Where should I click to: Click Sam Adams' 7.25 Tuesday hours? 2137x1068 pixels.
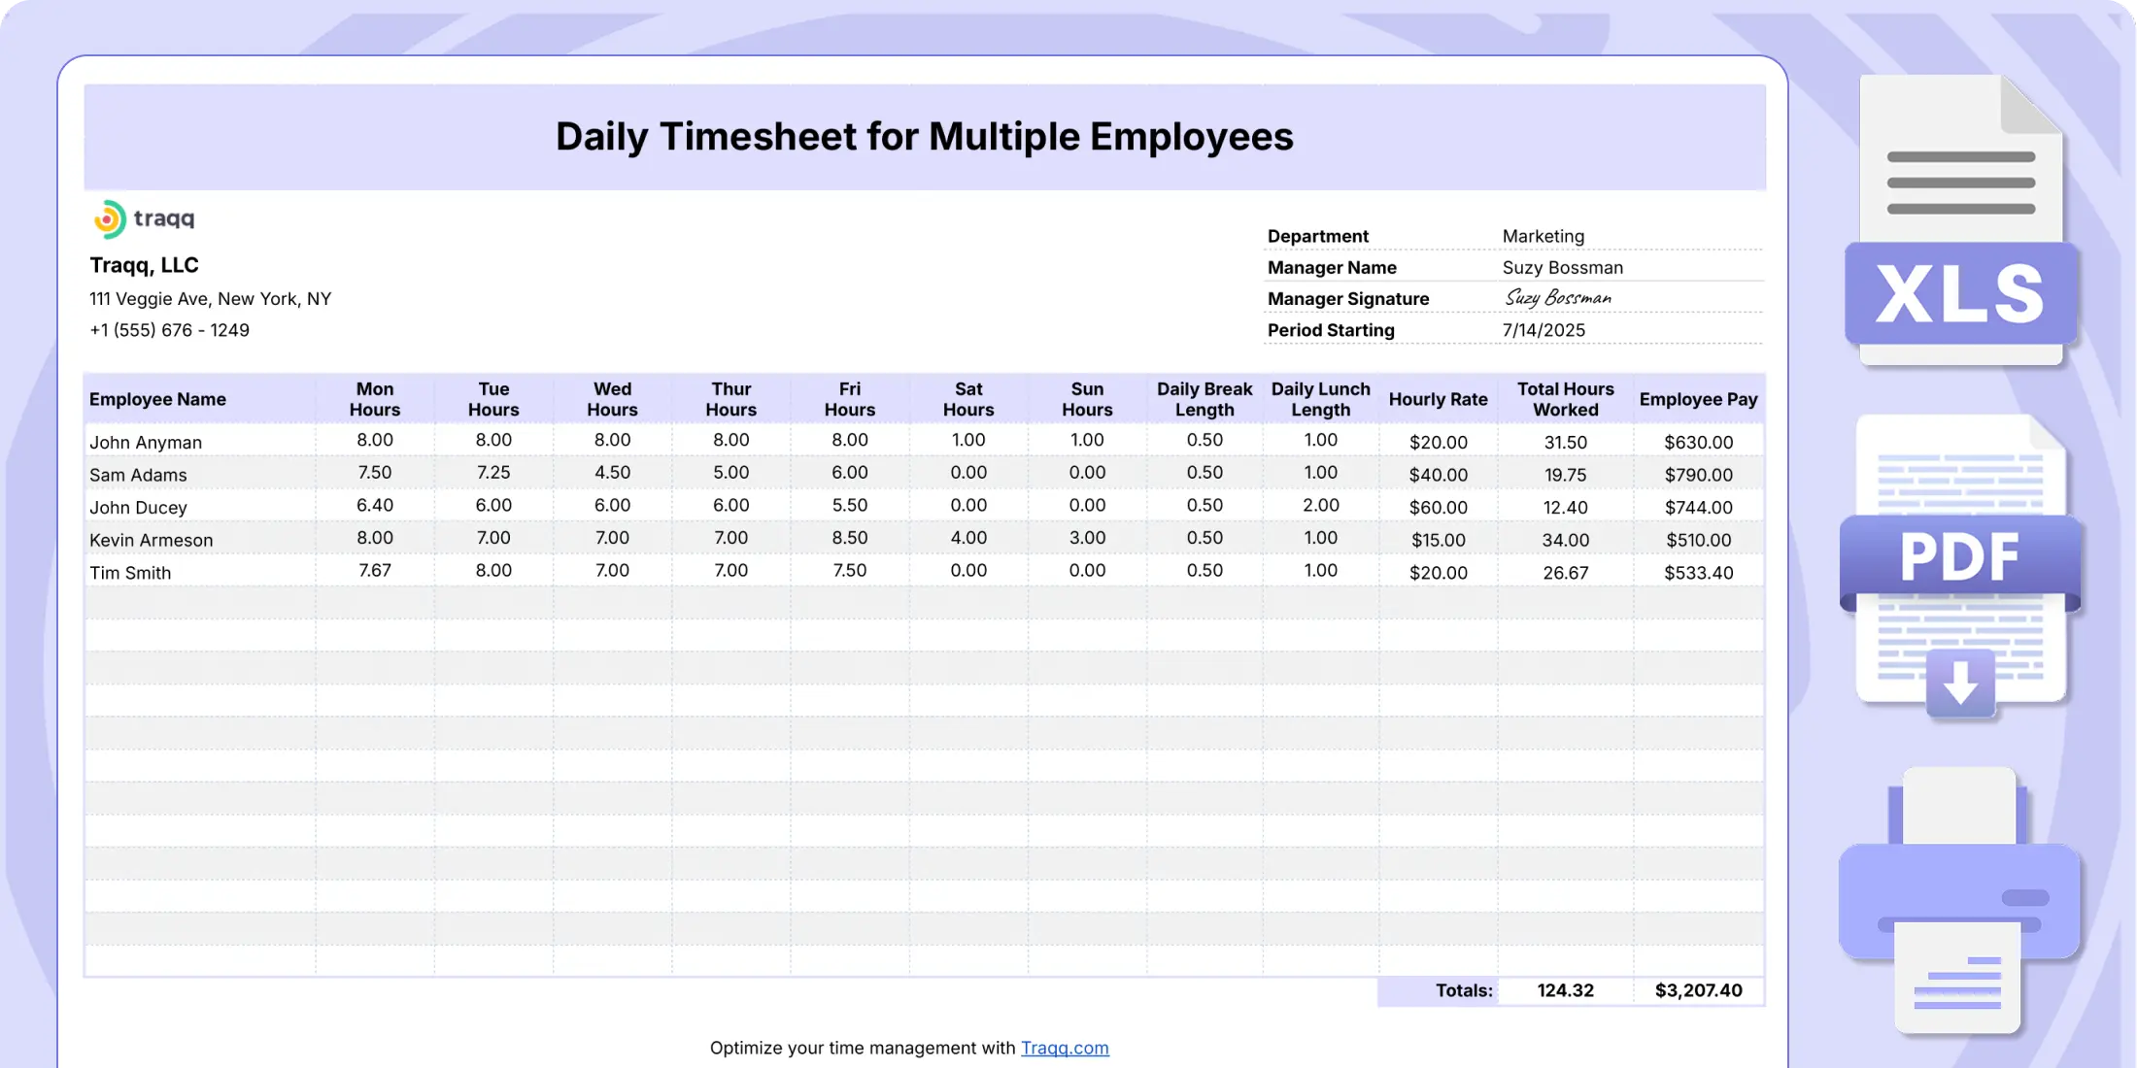point(493,472)
